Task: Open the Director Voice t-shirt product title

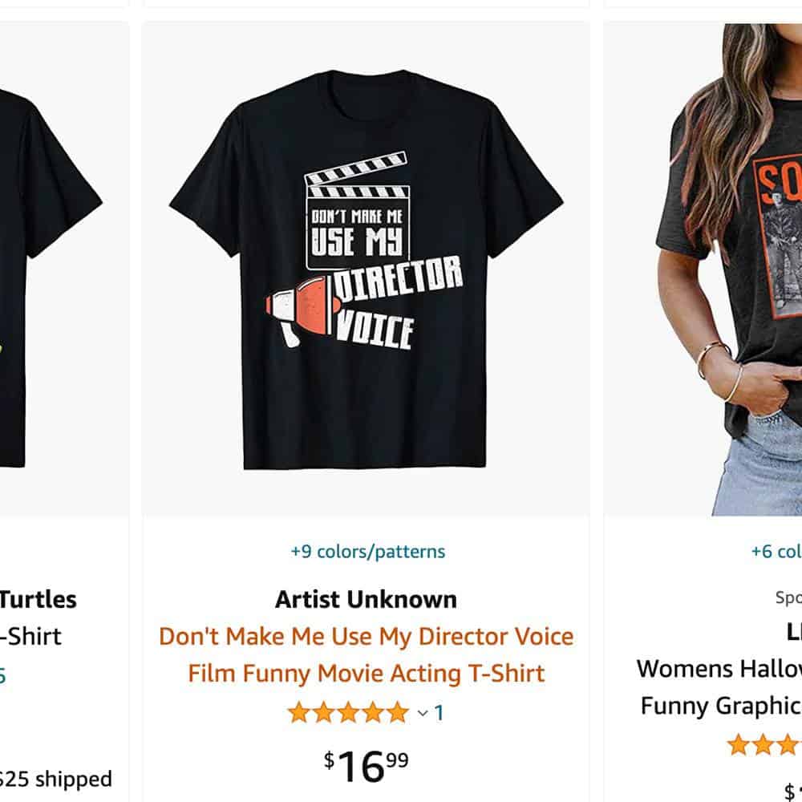Action: (367, 655)
